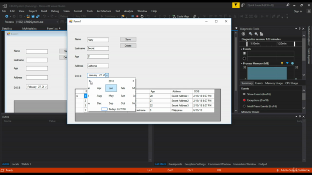Click Sign in at top right
The height and width of the screenshot is (175, 312).
pos(298,11)
